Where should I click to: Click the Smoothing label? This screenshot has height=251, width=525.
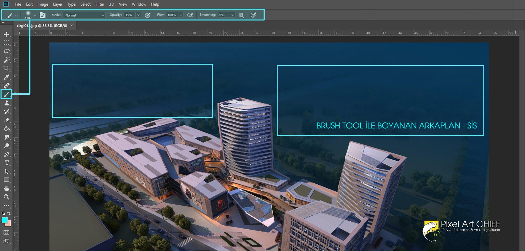pos(208,15)
